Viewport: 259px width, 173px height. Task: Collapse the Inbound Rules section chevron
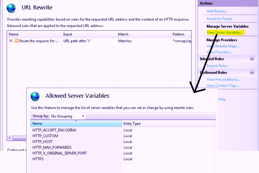pos(252,59)
